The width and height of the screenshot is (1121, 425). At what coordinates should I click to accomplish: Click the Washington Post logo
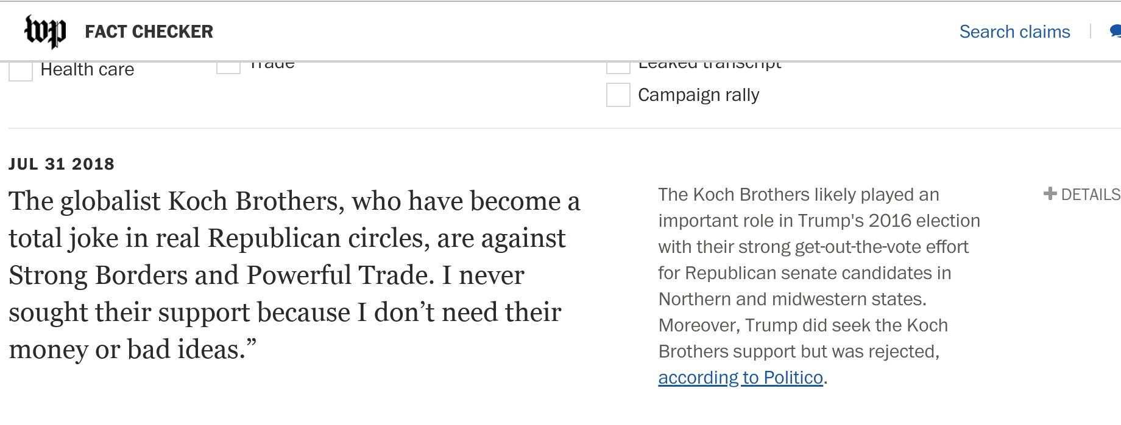[x=44, y=31]
